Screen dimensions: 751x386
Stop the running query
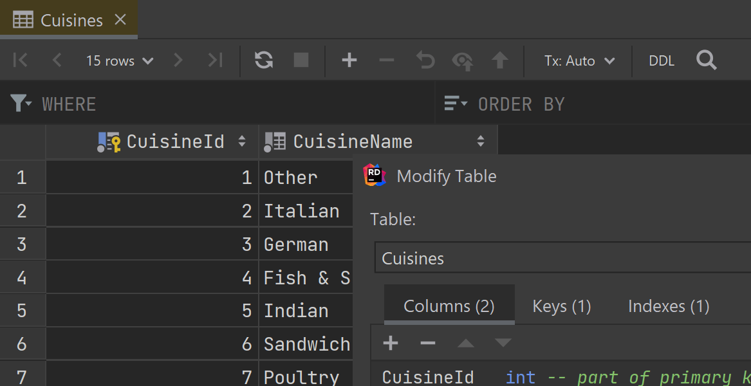[x=300, y=60]
